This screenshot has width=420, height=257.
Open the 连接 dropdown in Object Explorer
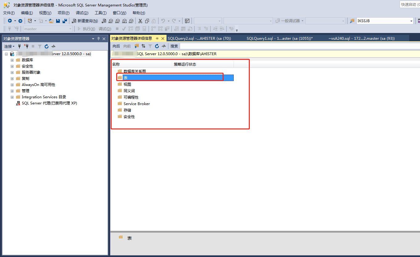[x=9, y=46]
